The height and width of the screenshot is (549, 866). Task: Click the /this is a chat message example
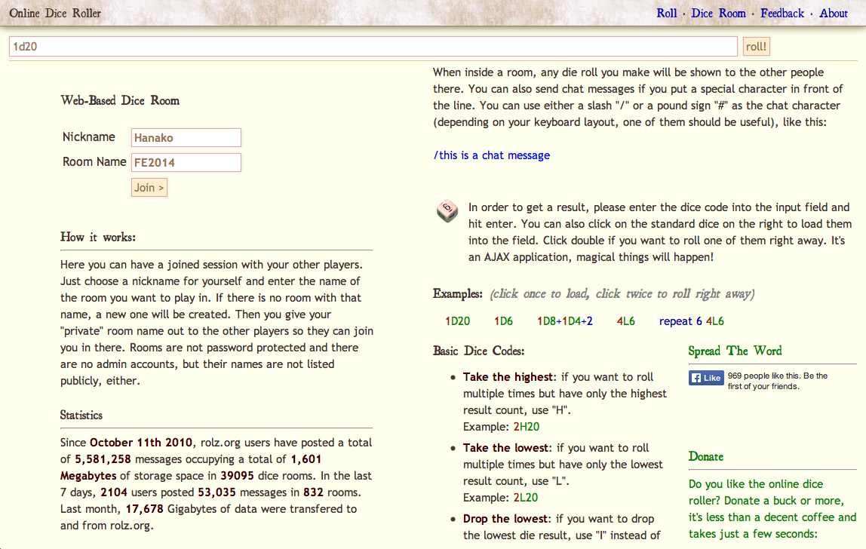pos(492,155)
